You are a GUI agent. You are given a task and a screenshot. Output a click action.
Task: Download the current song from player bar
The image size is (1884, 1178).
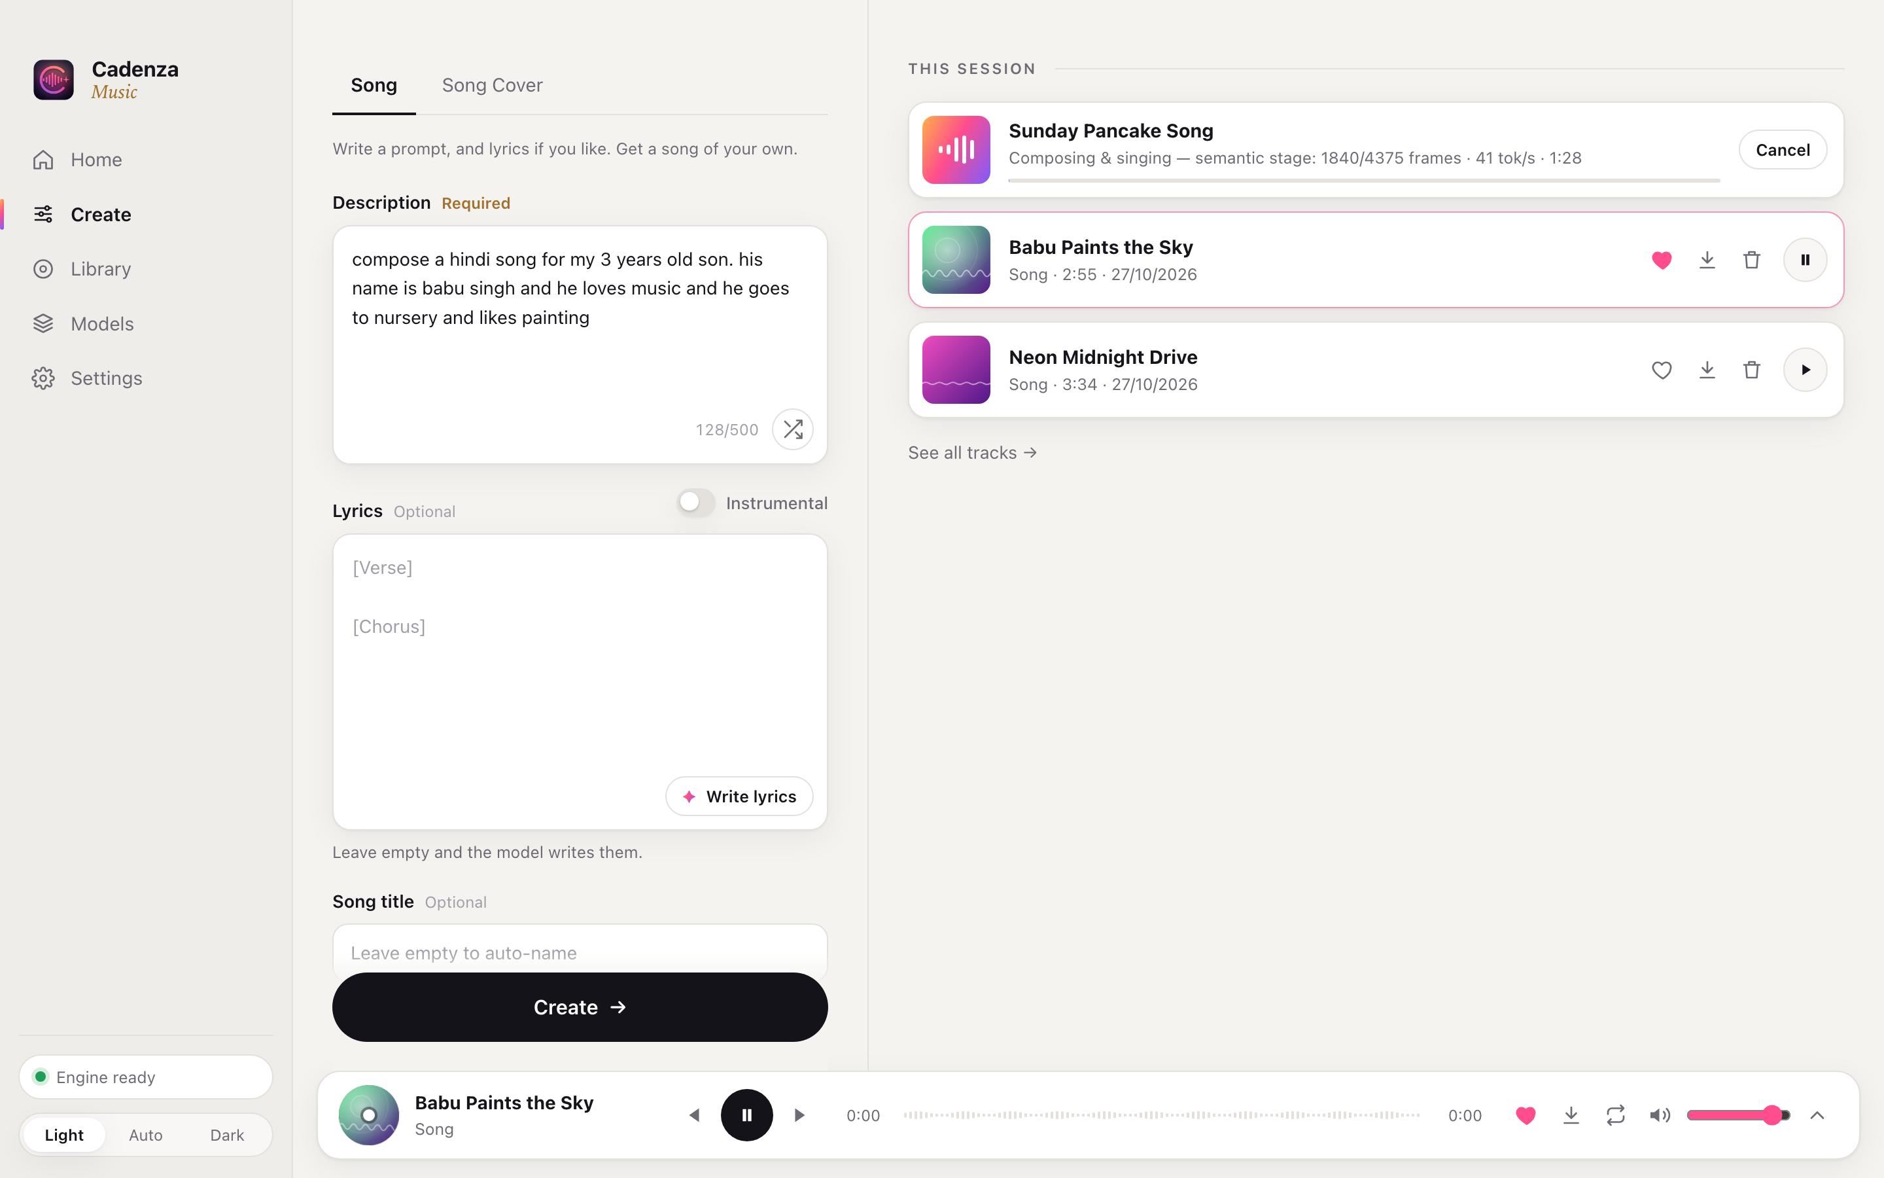1571,1115
